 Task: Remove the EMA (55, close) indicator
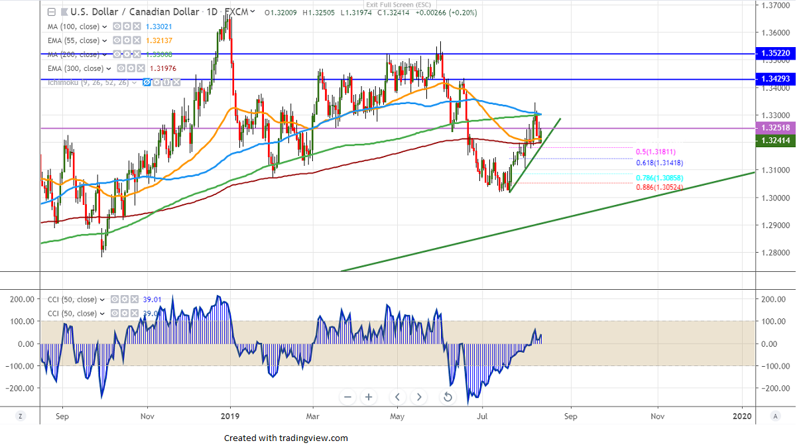pyautogui.click(x=137, y=40)
